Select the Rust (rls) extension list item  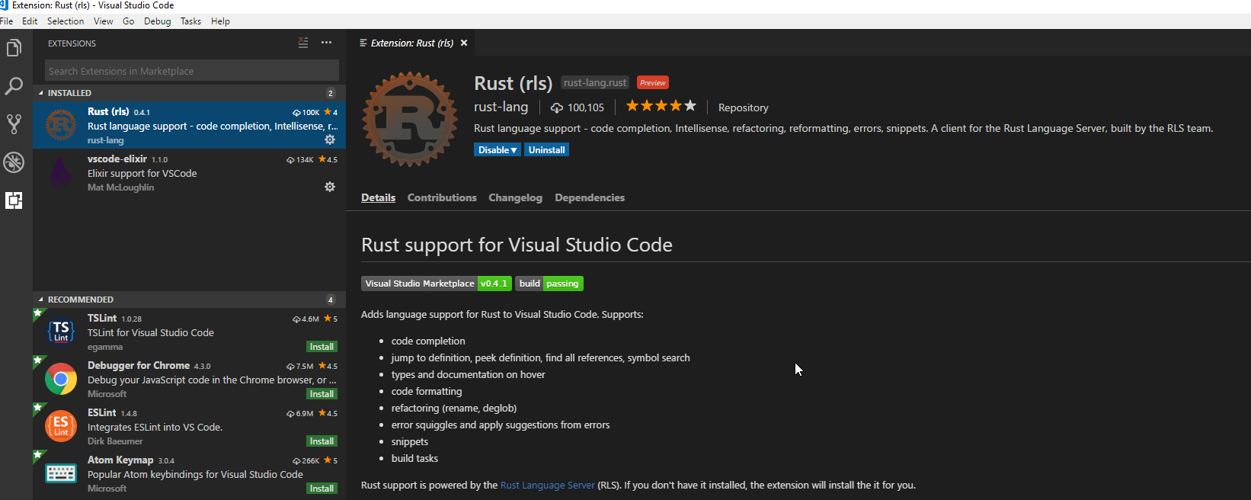point(189,125)
